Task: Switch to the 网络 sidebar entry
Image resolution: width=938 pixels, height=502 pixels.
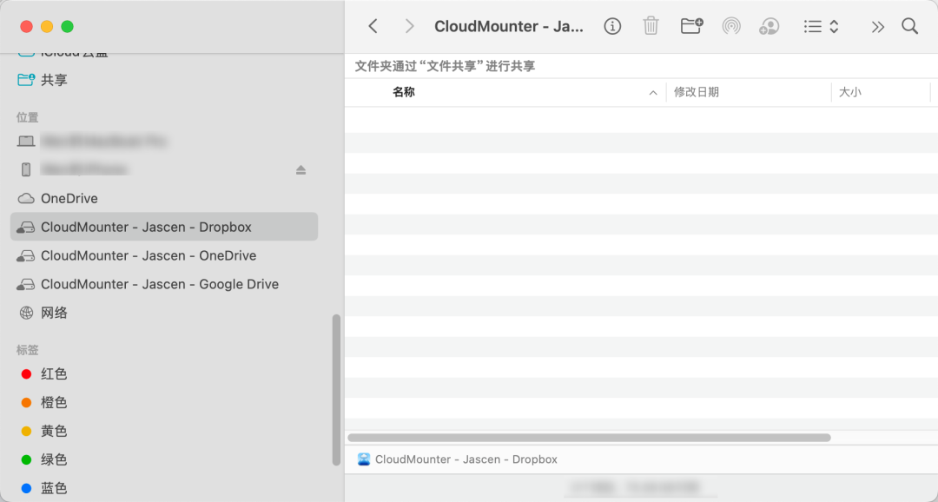Action: pos(52,313)
